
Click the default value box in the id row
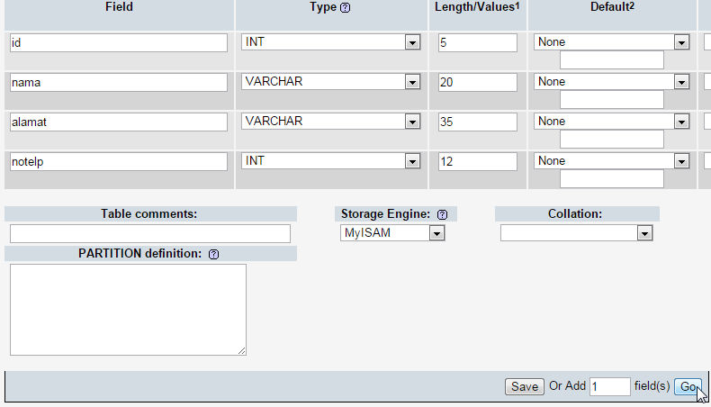coord(612,60)
